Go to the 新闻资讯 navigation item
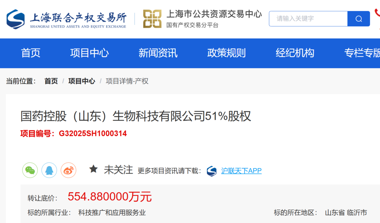 [x=158, y=53]
